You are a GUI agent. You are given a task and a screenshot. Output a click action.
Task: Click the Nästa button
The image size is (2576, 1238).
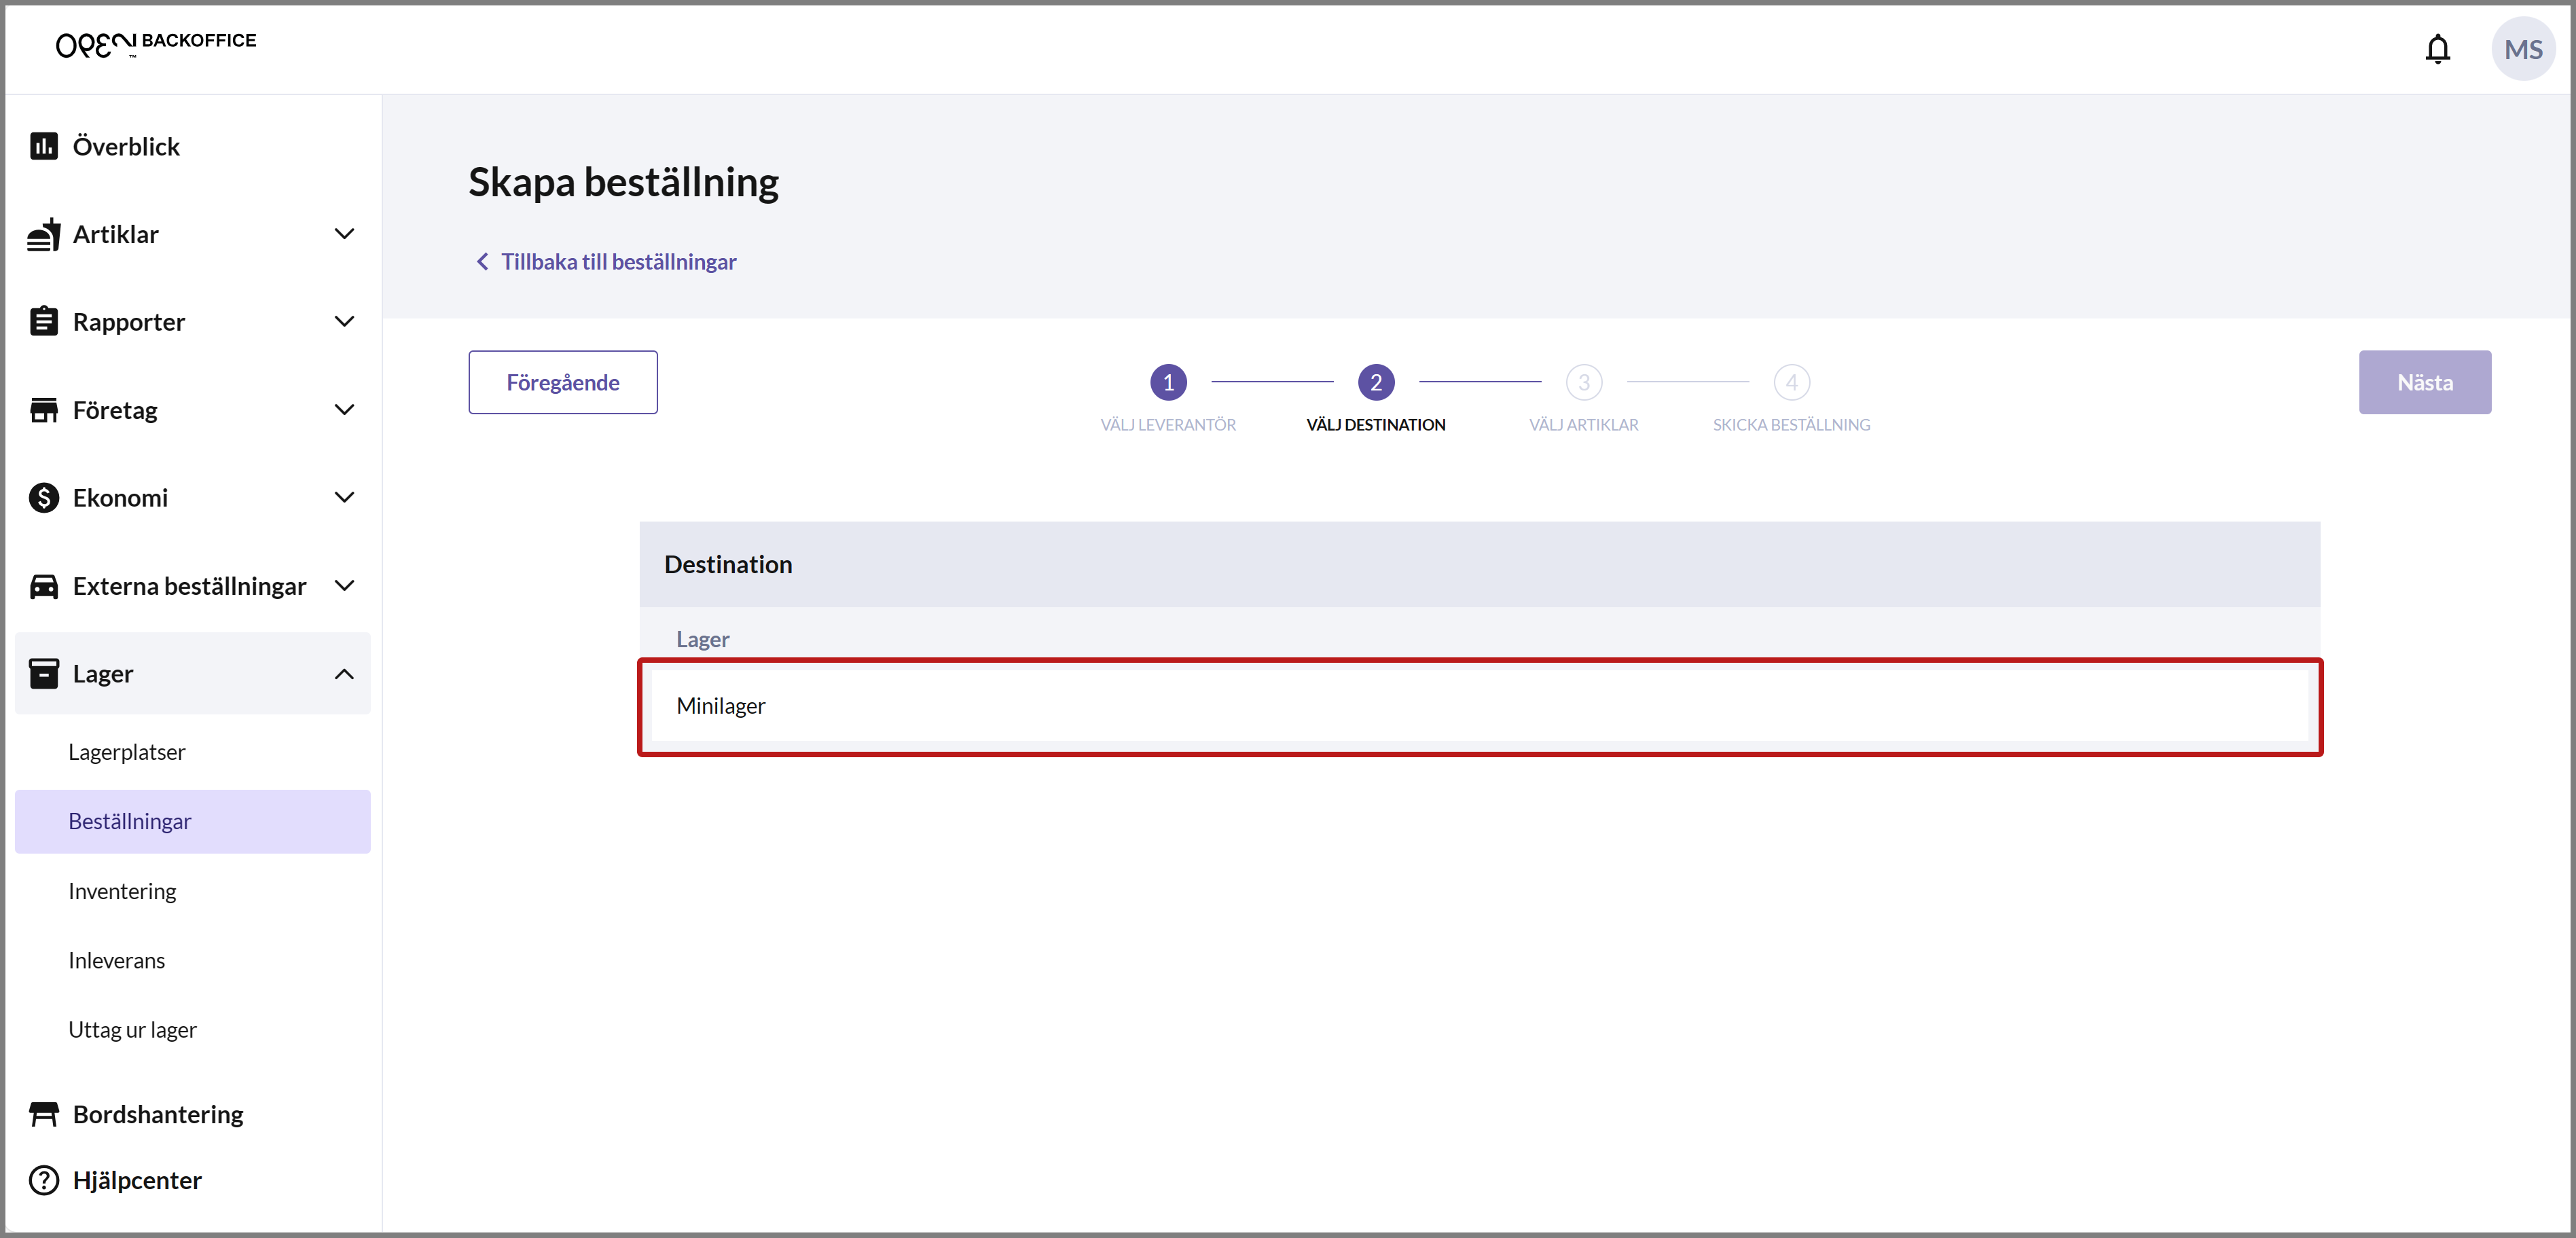2424,382
